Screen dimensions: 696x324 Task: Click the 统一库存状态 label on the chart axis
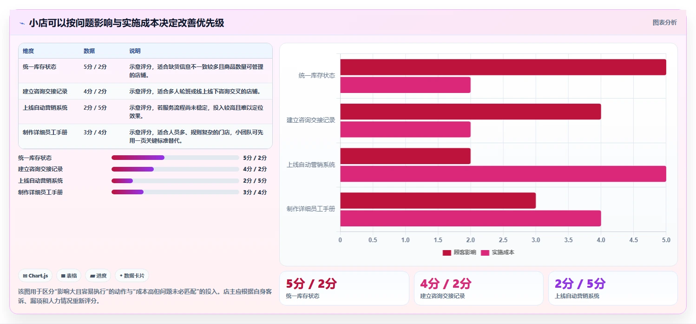(317, 75)
